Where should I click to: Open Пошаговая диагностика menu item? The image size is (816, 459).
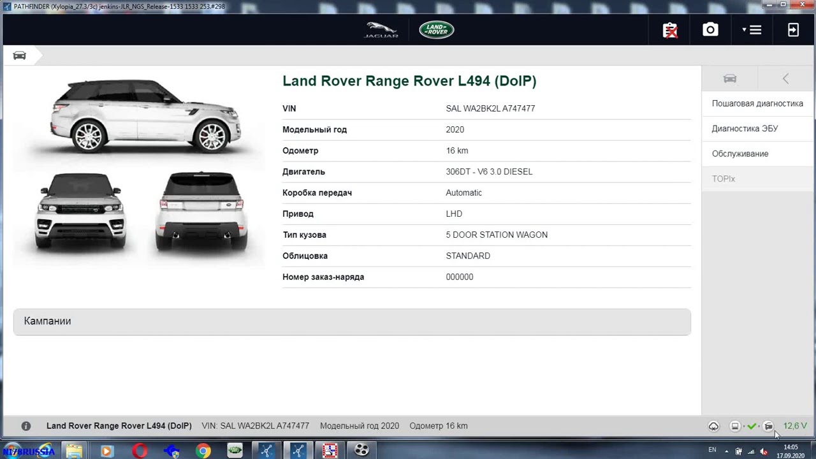click(757, 103)
